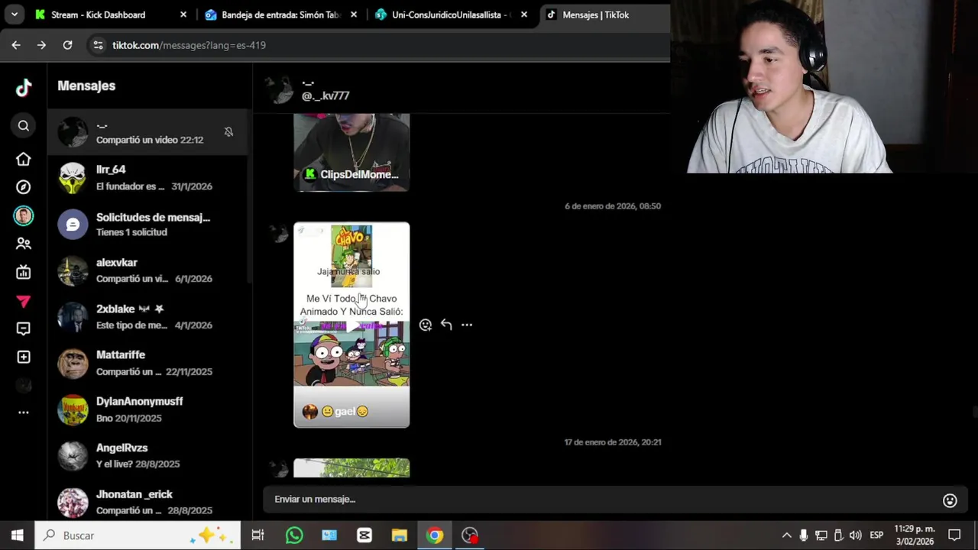Toggle the muted bell on first conversation
The height and width of the screenshot is (550, 978).
pos(228,132)
